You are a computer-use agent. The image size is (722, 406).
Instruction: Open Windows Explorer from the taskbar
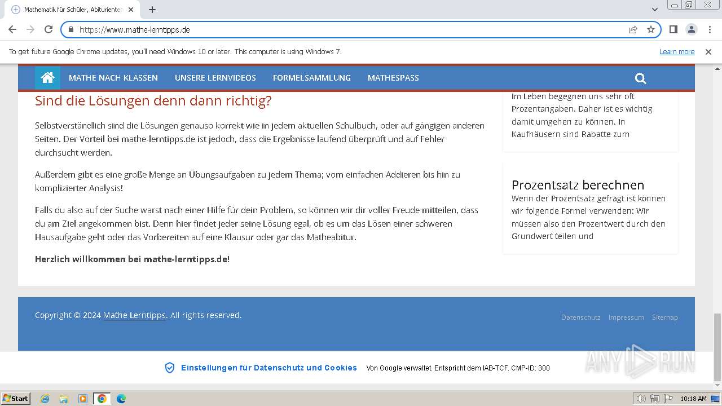64,399
